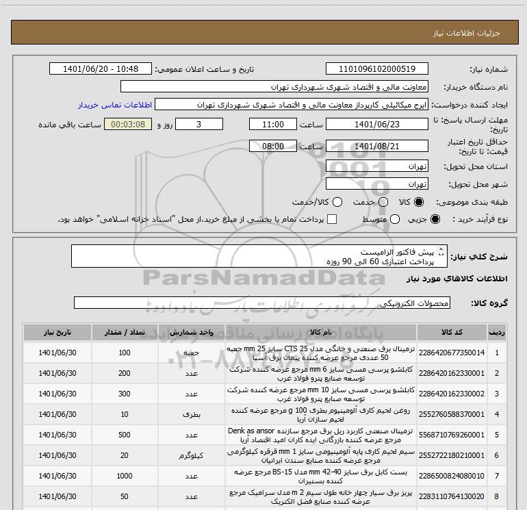527x510 pixels.
Task: Click unit کیلوگرم in row 6
Action: click(191, 455)
